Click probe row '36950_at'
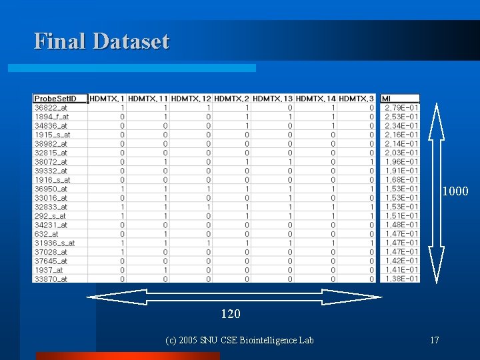 point(204,189)
